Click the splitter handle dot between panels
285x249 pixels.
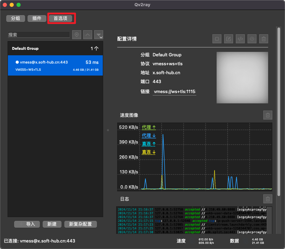tap(108, 130)
